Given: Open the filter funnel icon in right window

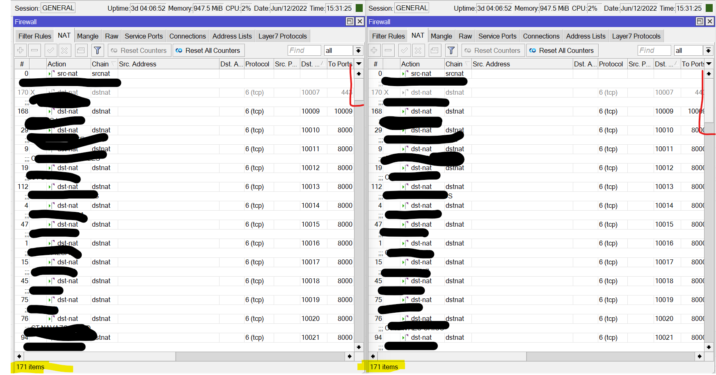Looking at the screenshot, I should point(451,50).
